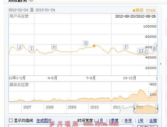Click 2011 in the overview timeline
Image resolution: width=167 pixels, height=127 pixels.
point(117,107)
